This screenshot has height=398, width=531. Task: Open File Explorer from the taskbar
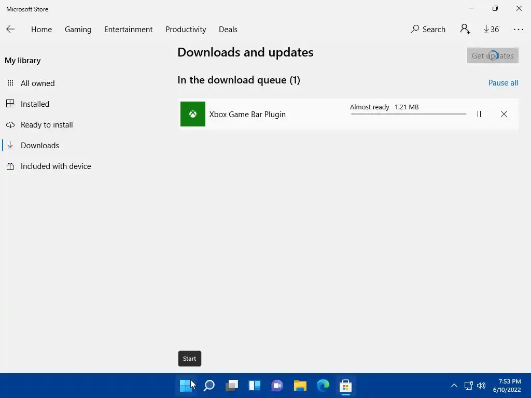click(x=300, y=386)
